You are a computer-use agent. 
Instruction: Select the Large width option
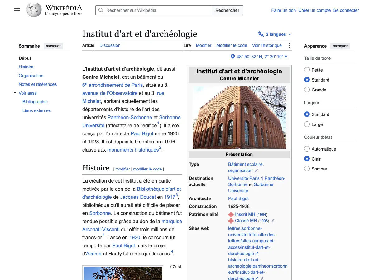307,124
